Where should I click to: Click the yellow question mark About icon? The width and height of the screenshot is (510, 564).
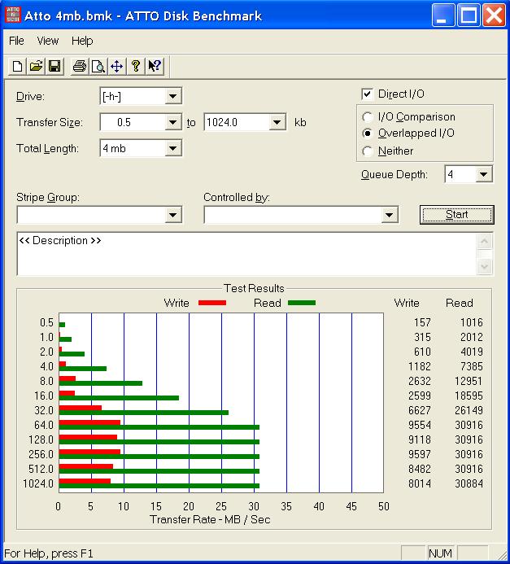coord(136,66)
